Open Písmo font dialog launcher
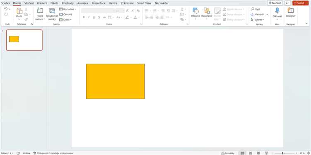The image size is (311, 155). pos(141,24)
